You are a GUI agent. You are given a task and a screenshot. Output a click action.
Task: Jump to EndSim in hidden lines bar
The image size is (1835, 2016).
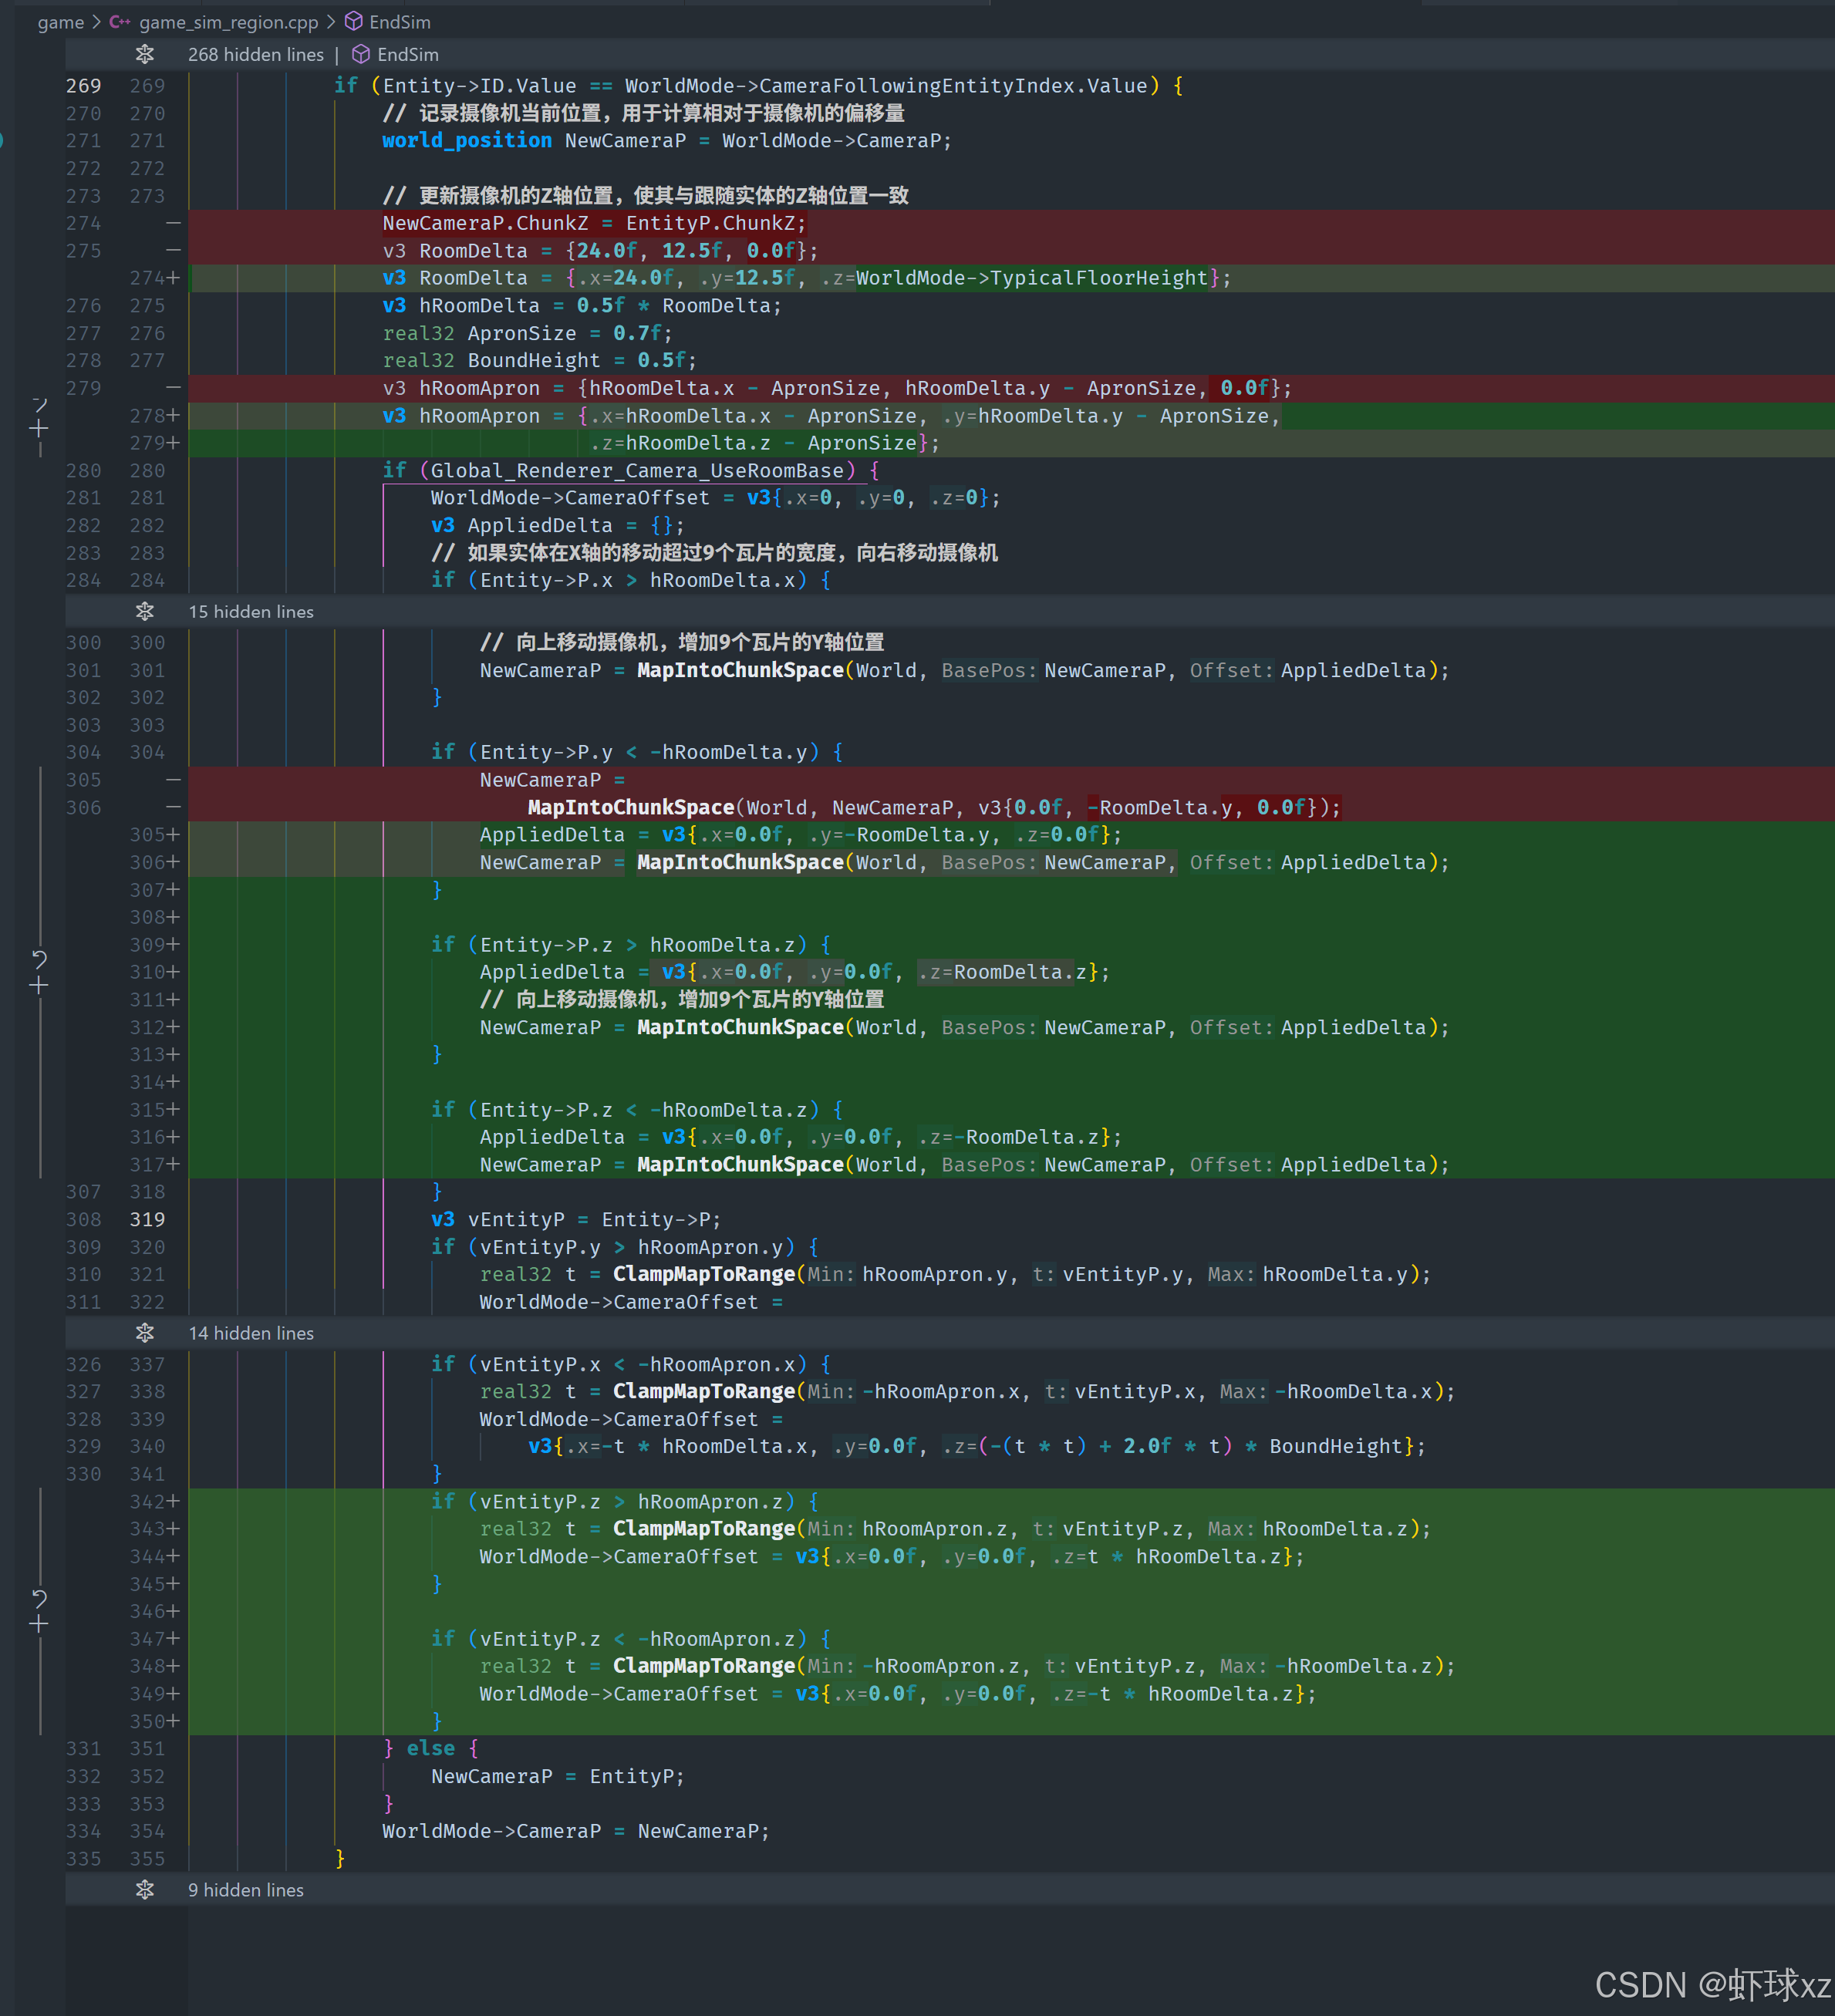tap(408, 54)
